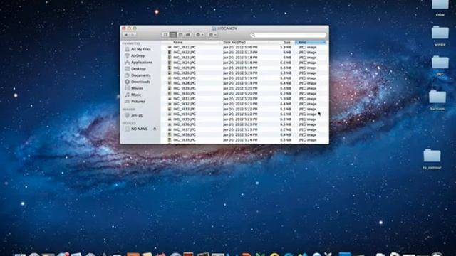Open the Arrange items dropdown
The width and height of the screenshot is (456, 256).
[213, 35]
